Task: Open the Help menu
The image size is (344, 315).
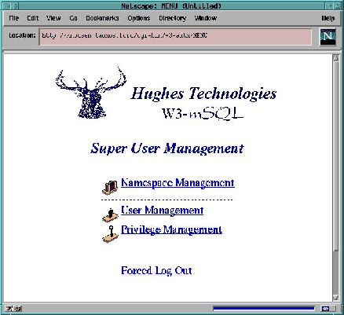Action: (328, 18)
